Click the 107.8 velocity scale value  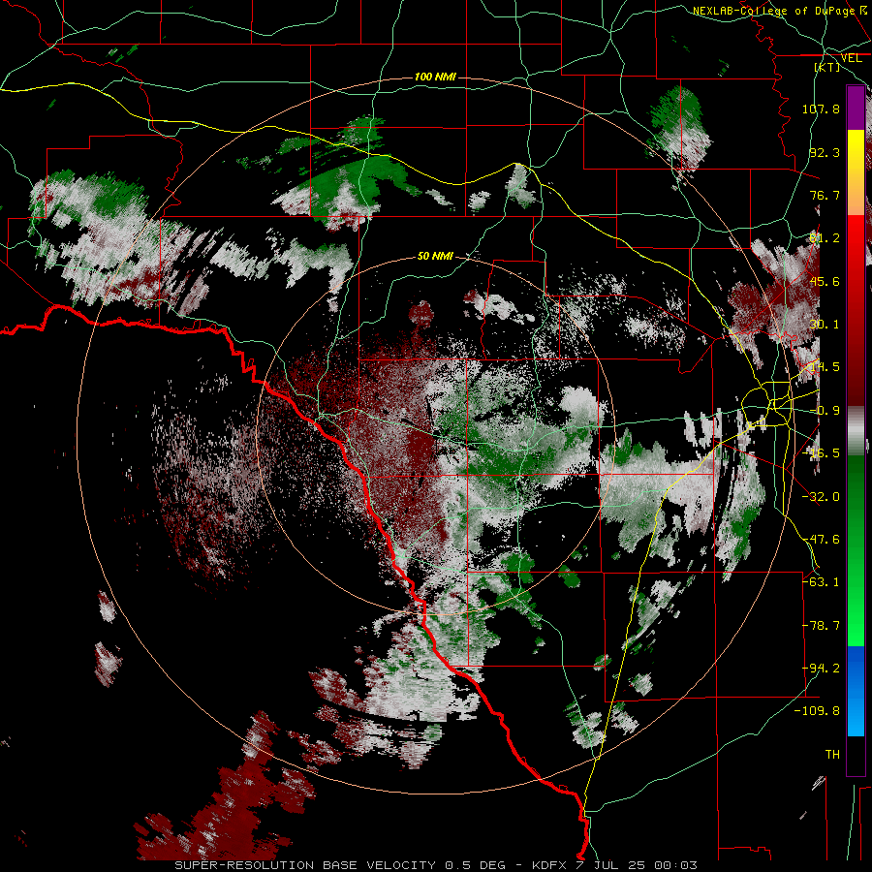click(x=821, y=109)
